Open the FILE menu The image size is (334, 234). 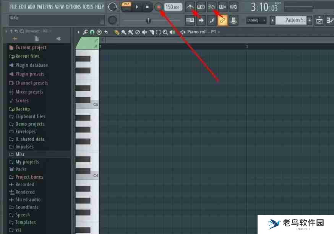13,6
